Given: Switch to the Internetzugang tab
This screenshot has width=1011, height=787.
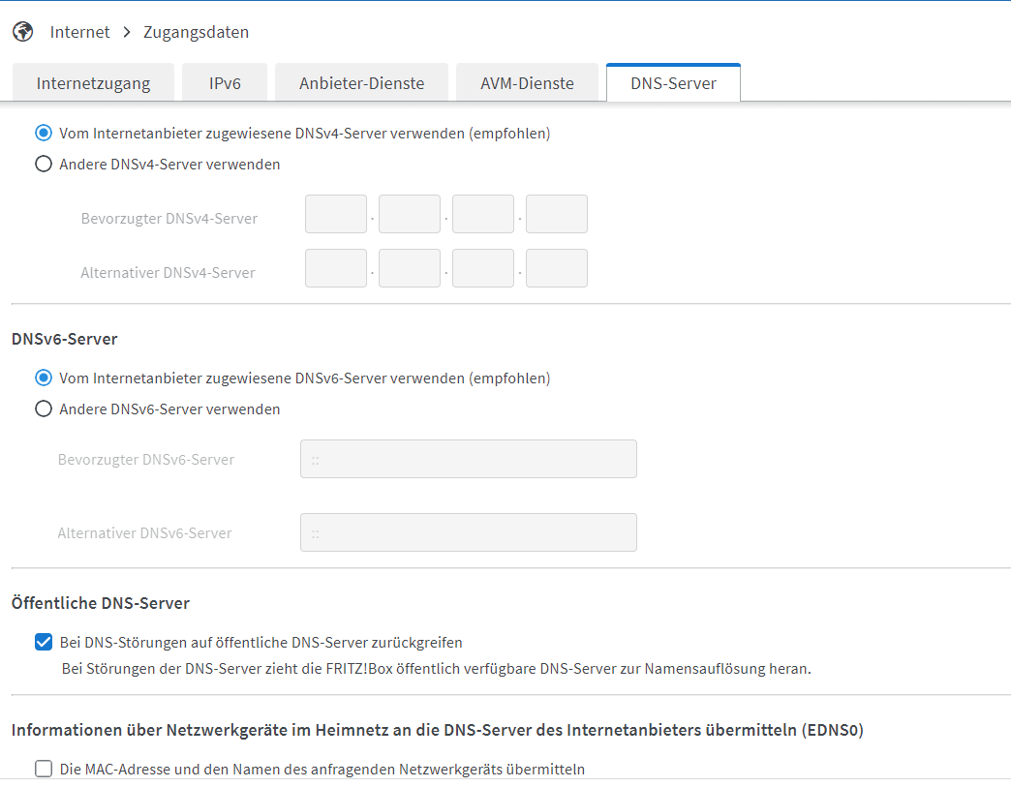Looking at the screenshot, I should 94,82.
